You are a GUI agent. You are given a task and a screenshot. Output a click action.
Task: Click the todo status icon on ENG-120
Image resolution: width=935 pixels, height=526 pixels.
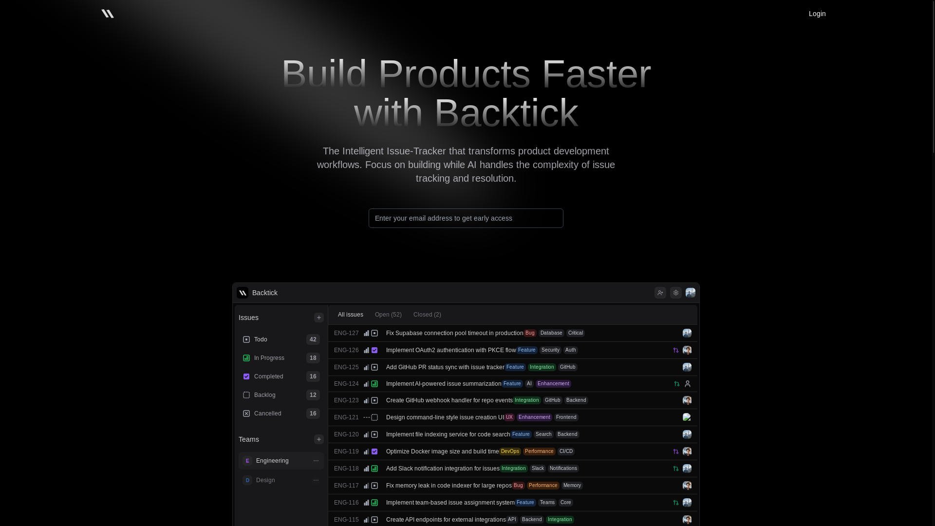tap(374, 434)
